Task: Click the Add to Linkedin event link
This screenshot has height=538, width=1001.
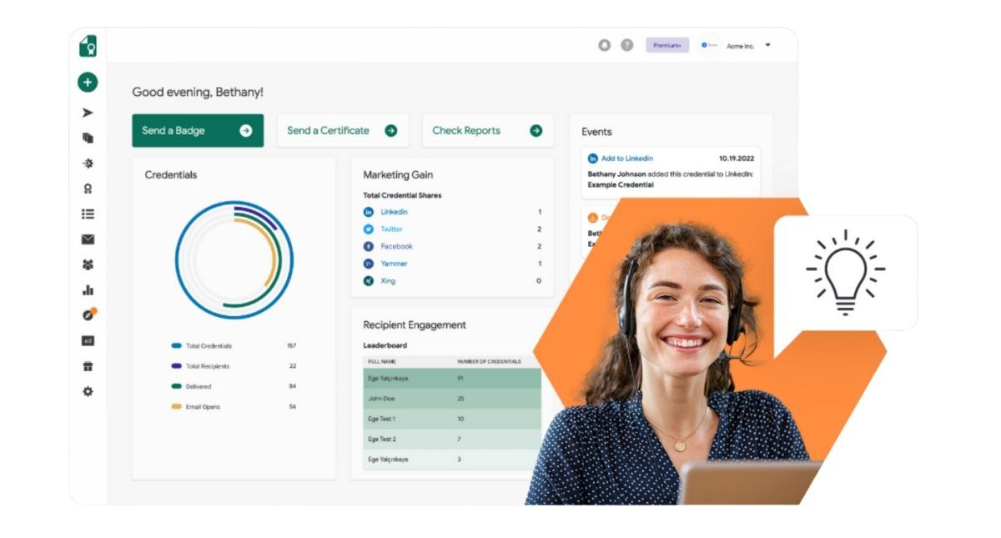Action: 626,158
